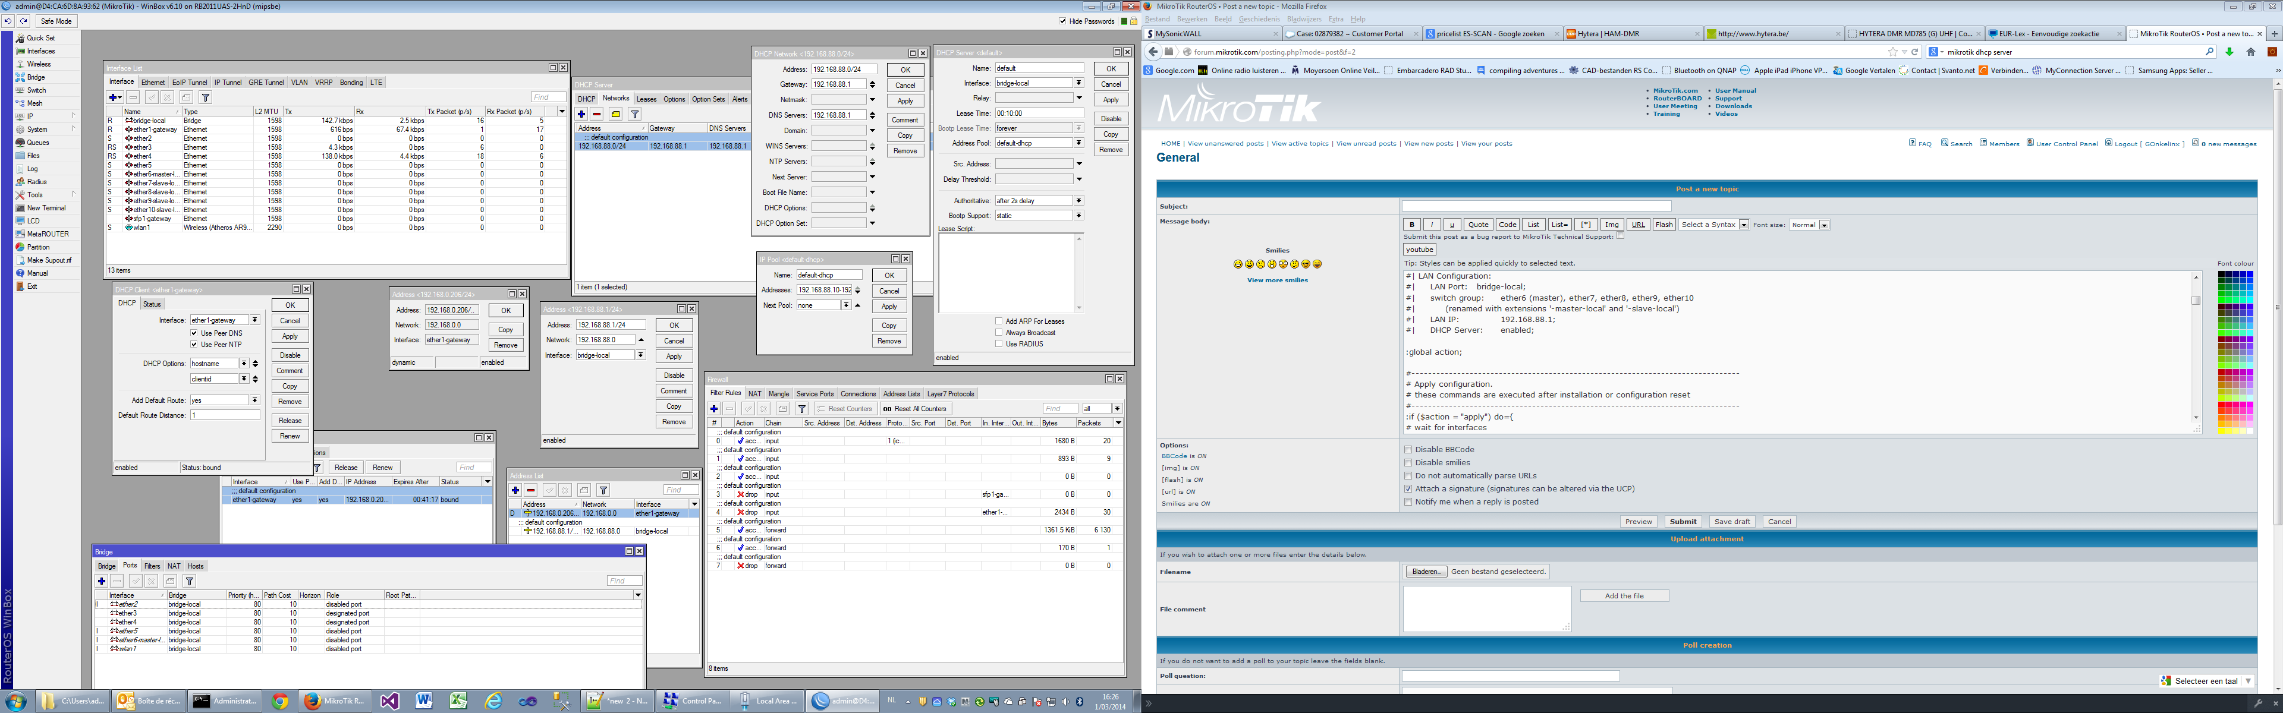This screenshot has width=2283, height=713.
Task: Enable Add ARP For Leases checkbox
Action: [x=999, y=321]
